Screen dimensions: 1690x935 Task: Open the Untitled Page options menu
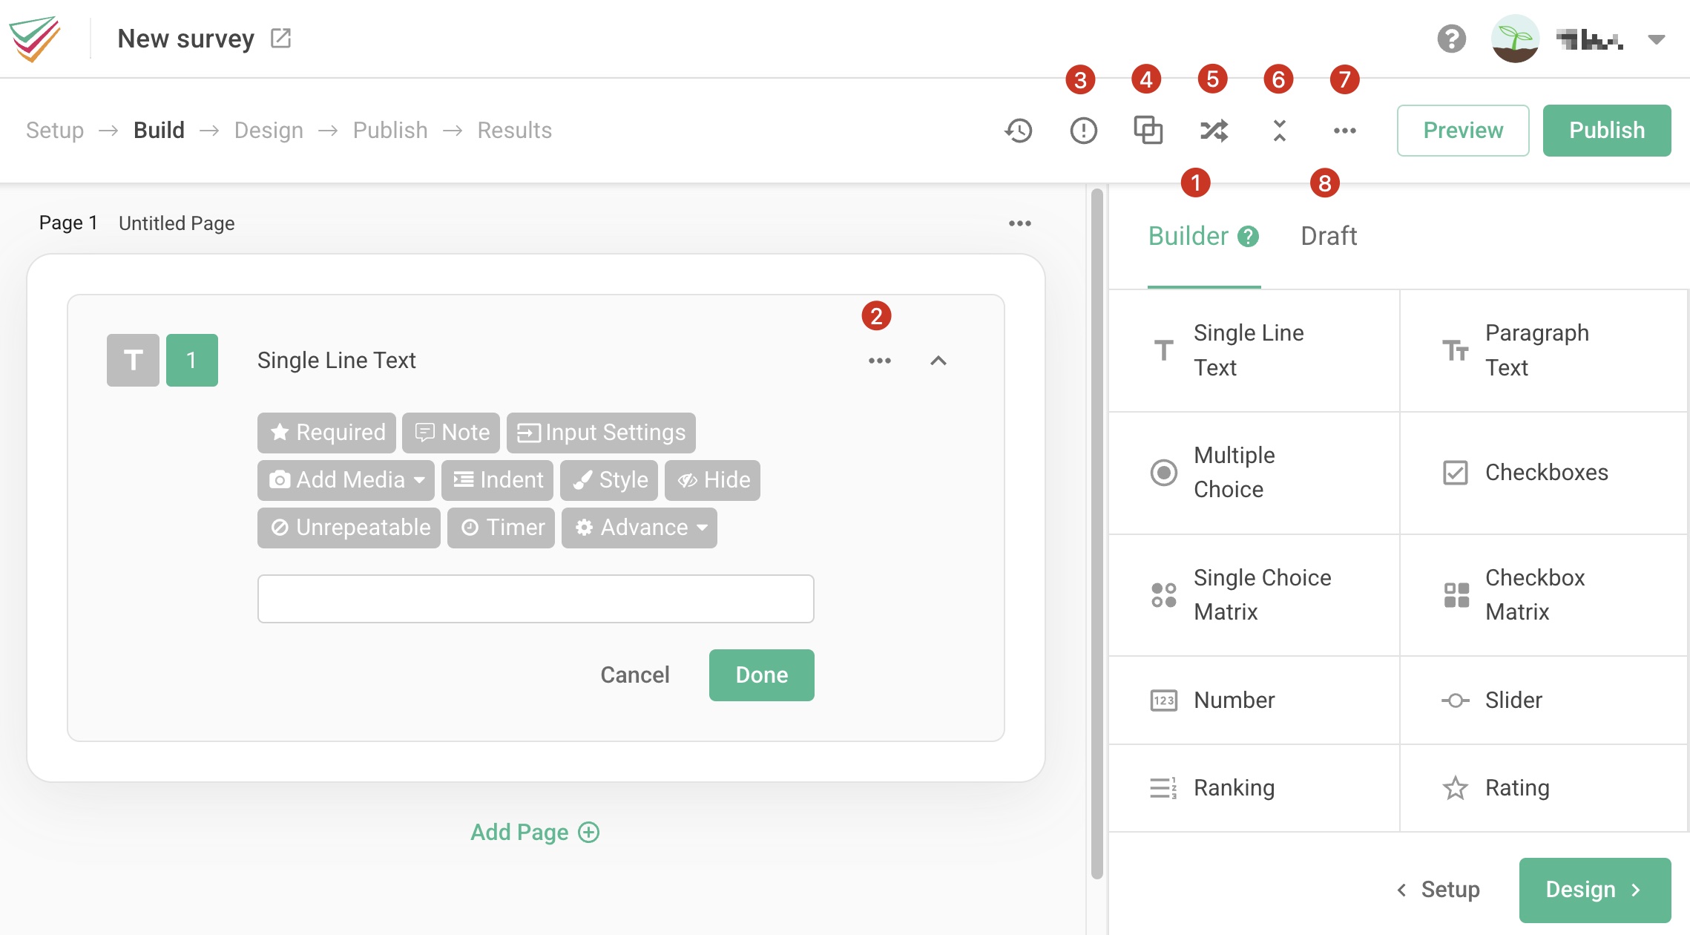[1020, 222]
